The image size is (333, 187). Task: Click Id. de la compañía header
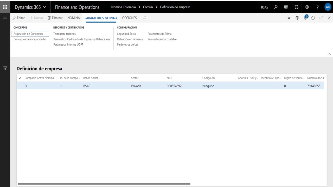[70, 78]
